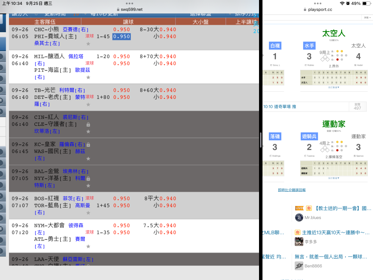Image resolution: width=373 pixels, height=280 pixels.
Task: Select the 白襪 team tab
Action: 275,46
